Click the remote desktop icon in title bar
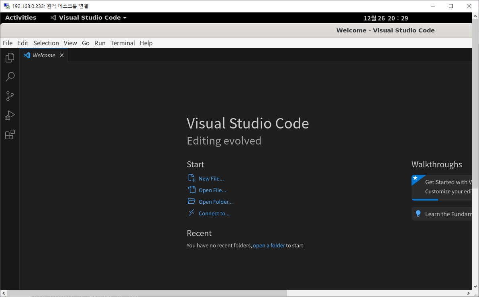The width and height of the screenshot is (479, 297). 6,6
